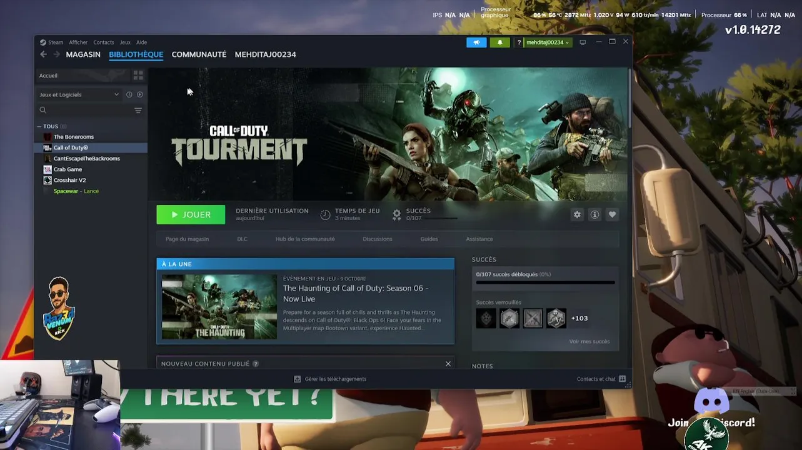Image resolution: width=802 pixels, height=450 pixels.
Task: Click the TEMPS DE JEU clock icon
Action: 325,214
